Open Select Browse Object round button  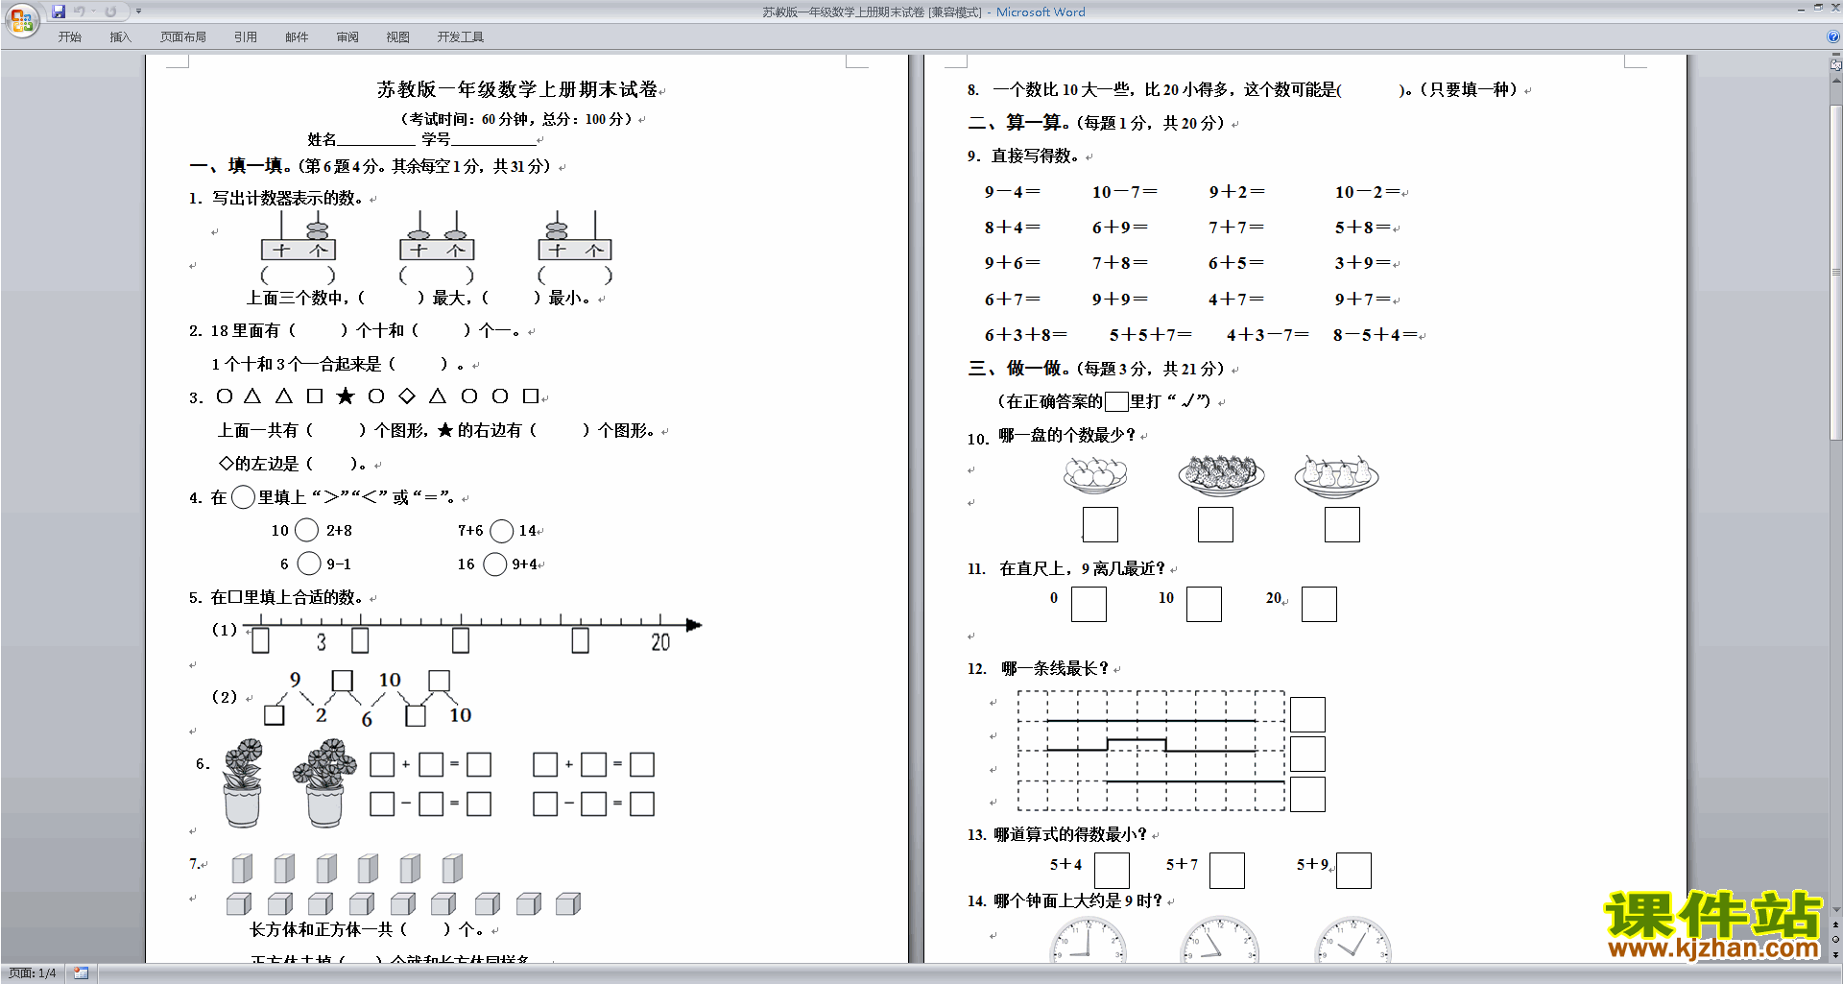coord(1836,940)
